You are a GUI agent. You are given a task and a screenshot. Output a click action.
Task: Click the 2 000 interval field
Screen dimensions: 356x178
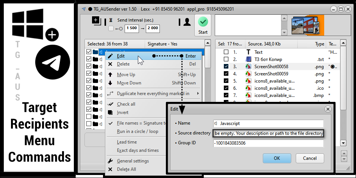tap(153, 28)
